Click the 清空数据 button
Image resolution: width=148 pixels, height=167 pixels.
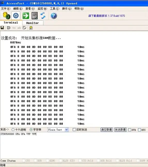[x=107, y=130]
